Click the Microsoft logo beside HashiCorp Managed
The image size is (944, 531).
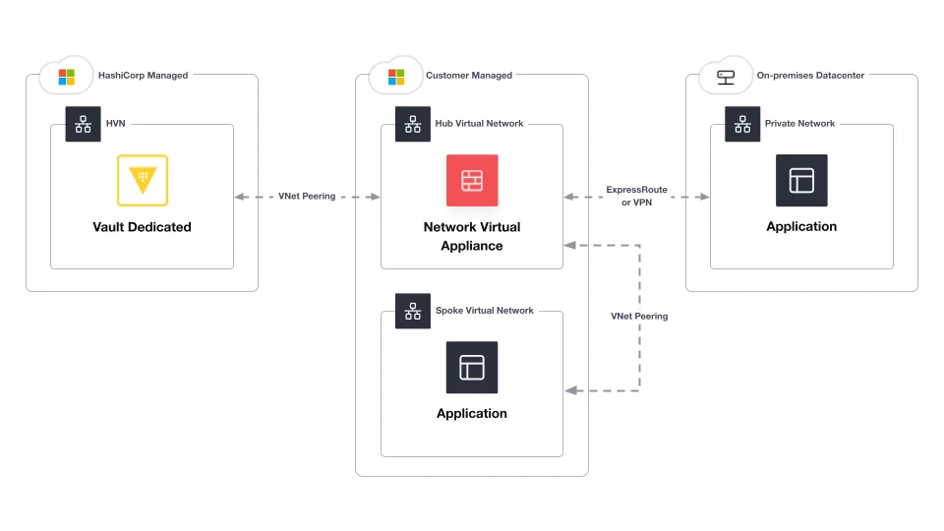[x=66, y=77]
